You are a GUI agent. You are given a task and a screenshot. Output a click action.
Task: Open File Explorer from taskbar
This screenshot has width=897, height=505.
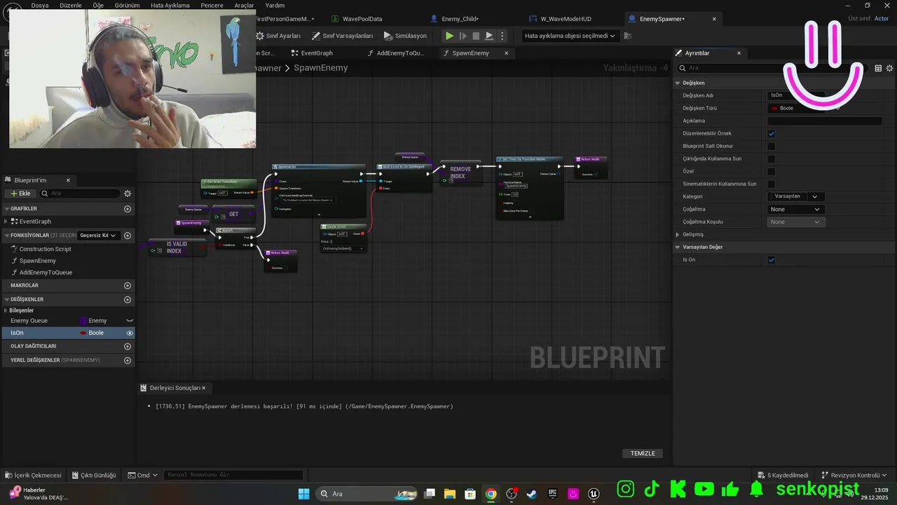(450, 494)
